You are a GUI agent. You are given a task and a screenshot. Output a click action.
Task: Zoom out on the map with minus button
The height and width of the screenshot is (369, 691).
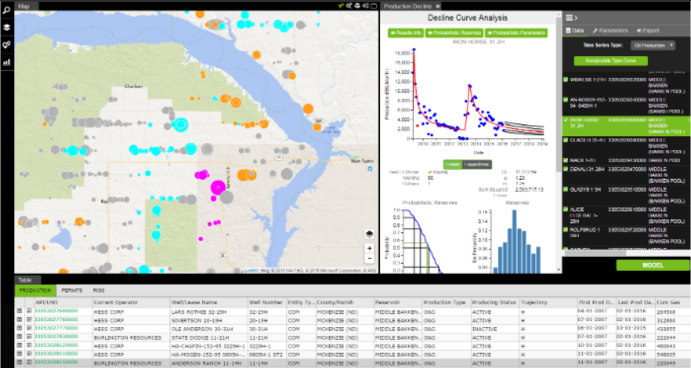(369, 259)
